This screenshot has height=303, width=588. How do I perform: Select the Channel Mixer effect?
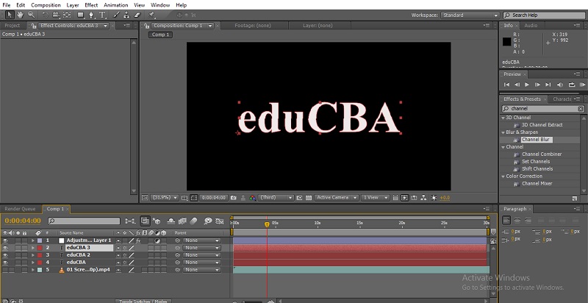tap(537, 183)
